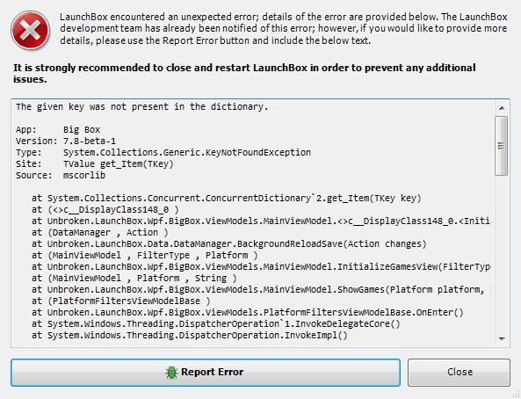Click the Version 7.8-beta-1 line
Viewport: 521px width, 399px height.
[66, 141]
